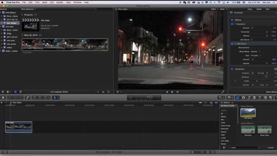Open the noise Type TV static dropdown
Image resolution: width=277 pixels, height=156 pixels.
tap(256, 55)
